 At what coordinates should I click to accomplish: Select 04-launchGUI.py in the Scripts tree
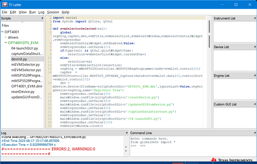[24, 48]
